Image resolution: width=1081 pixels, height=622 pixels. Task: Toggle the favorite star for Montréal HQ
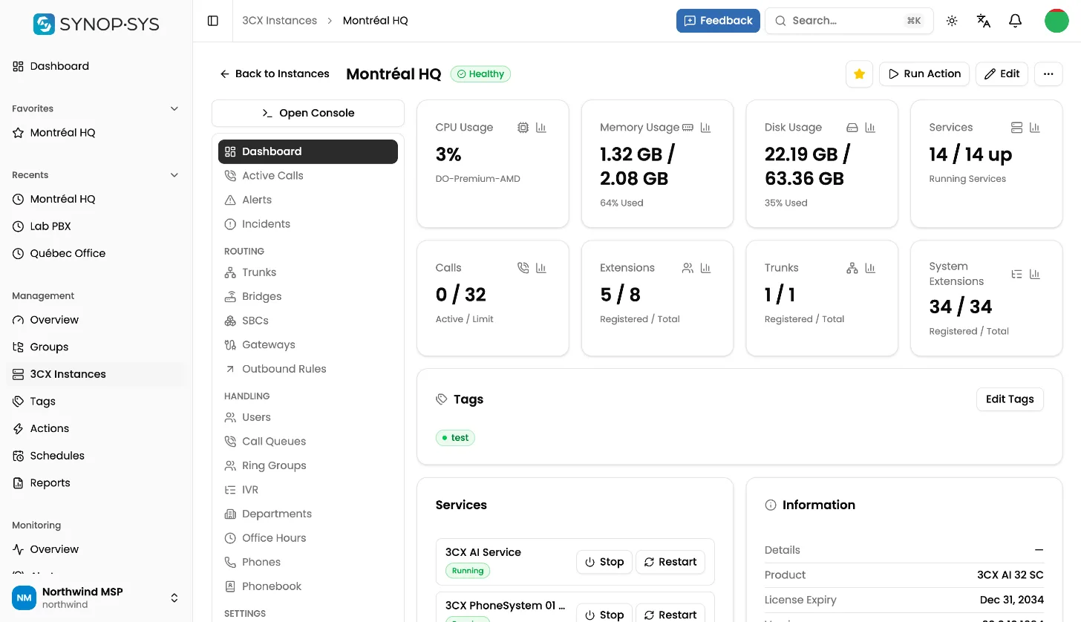pyautogui.click(x=859, y=74)
